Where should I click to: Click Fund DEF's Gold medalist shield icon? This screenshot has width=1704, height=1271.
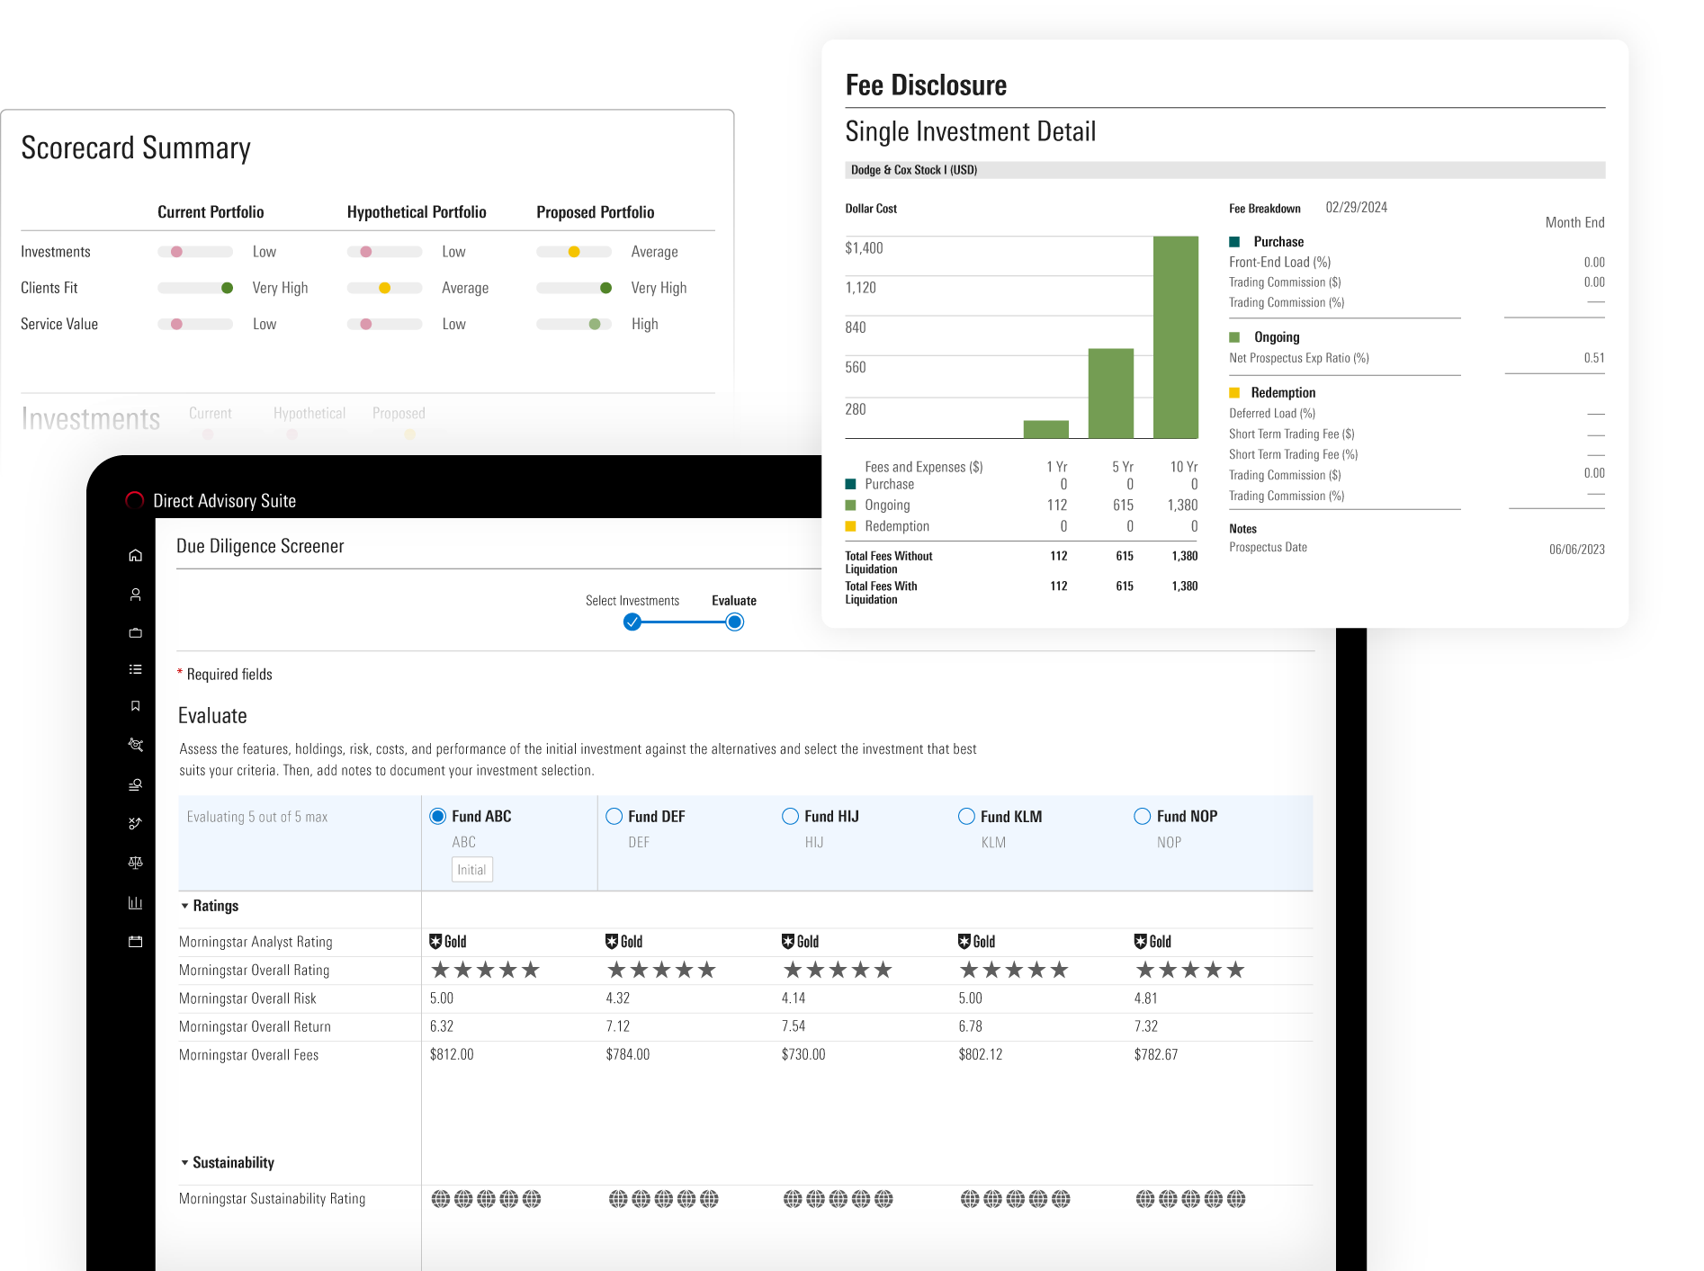[x=612, y=942]
